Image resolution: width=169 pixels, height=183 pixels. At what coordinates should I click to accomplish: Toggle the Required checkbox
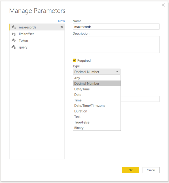point(74,60)
